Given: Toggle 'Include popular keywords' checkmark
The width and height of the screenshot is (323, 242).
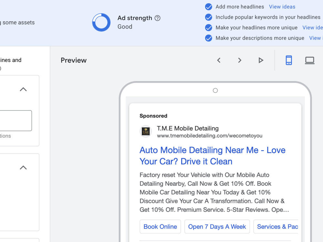Looking at the screenshot, I should pyautogui.click(x=208, y=17).
